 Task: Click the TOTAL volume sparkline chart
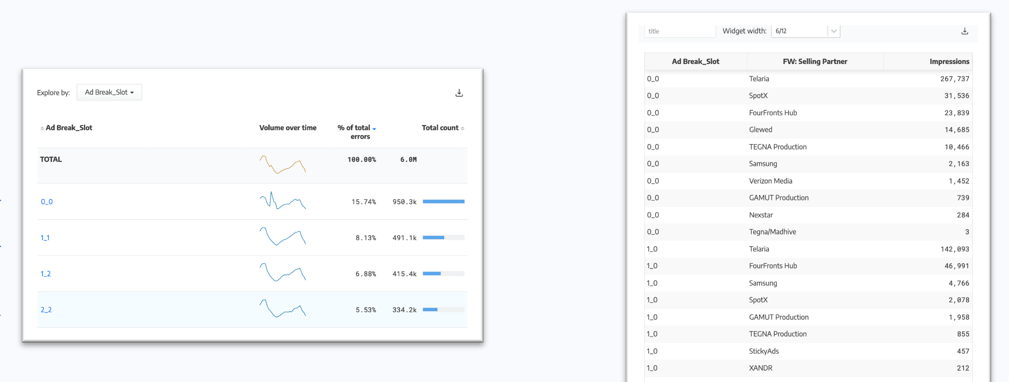coord(282,164)
